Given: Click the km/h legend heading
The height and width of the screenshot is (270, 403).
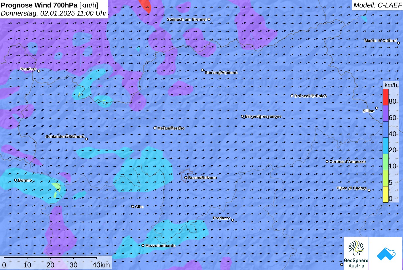Looking at the screenshot, I should tap(391, 85).
